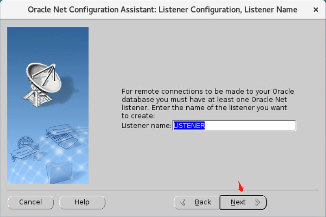Click the remote connections instruction text

(x=207, y=104)
